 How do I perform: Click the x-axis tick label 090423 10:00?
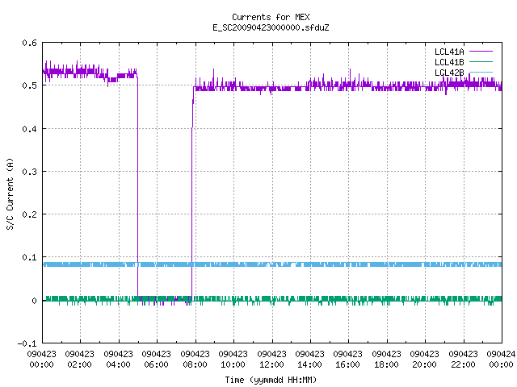pos(233,359)
